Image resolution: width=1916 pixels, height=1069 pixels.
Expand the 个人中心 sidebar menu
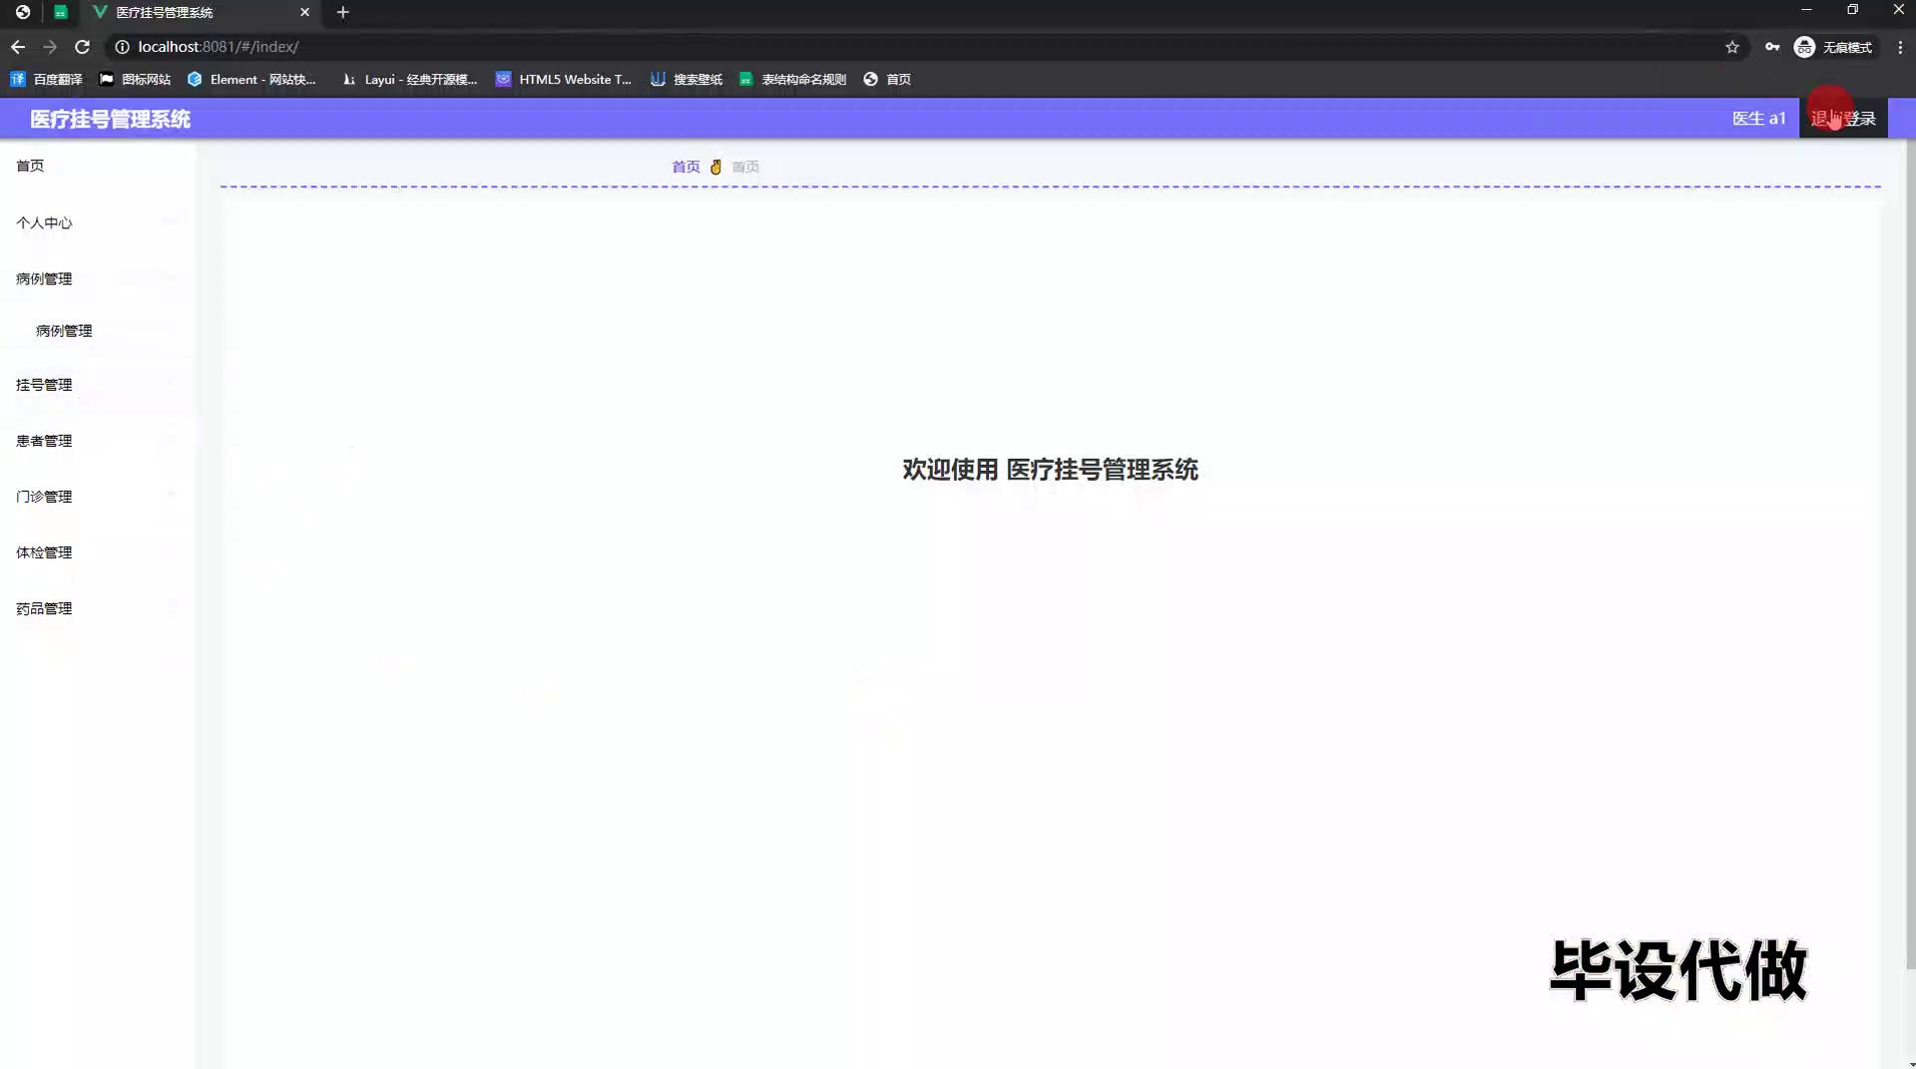click(44, 223)
